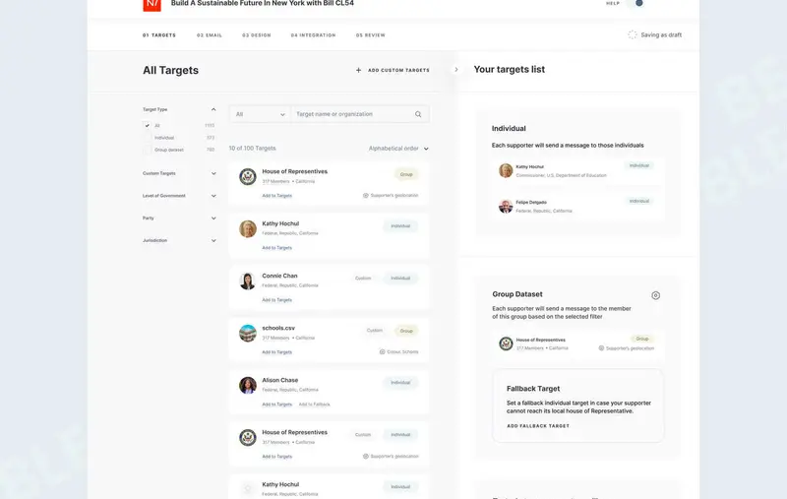Go to the 04 Integration step tab
This screenshot has height=499, width=787.
click(313, 35)
